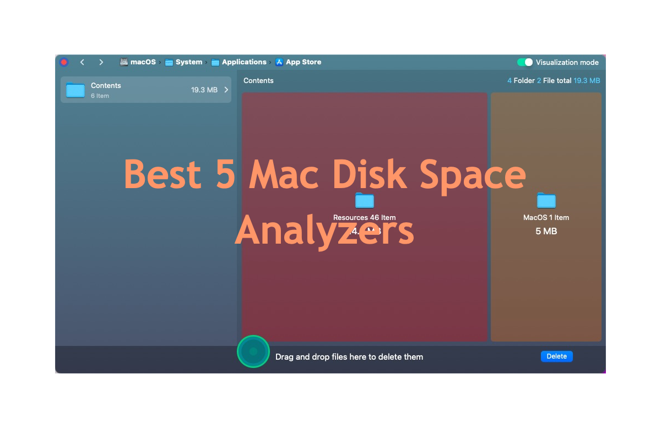The height and width of the screenshot is (440, 661).
Task: Click the Contents folder icon in sidebar
Action: 75,90
